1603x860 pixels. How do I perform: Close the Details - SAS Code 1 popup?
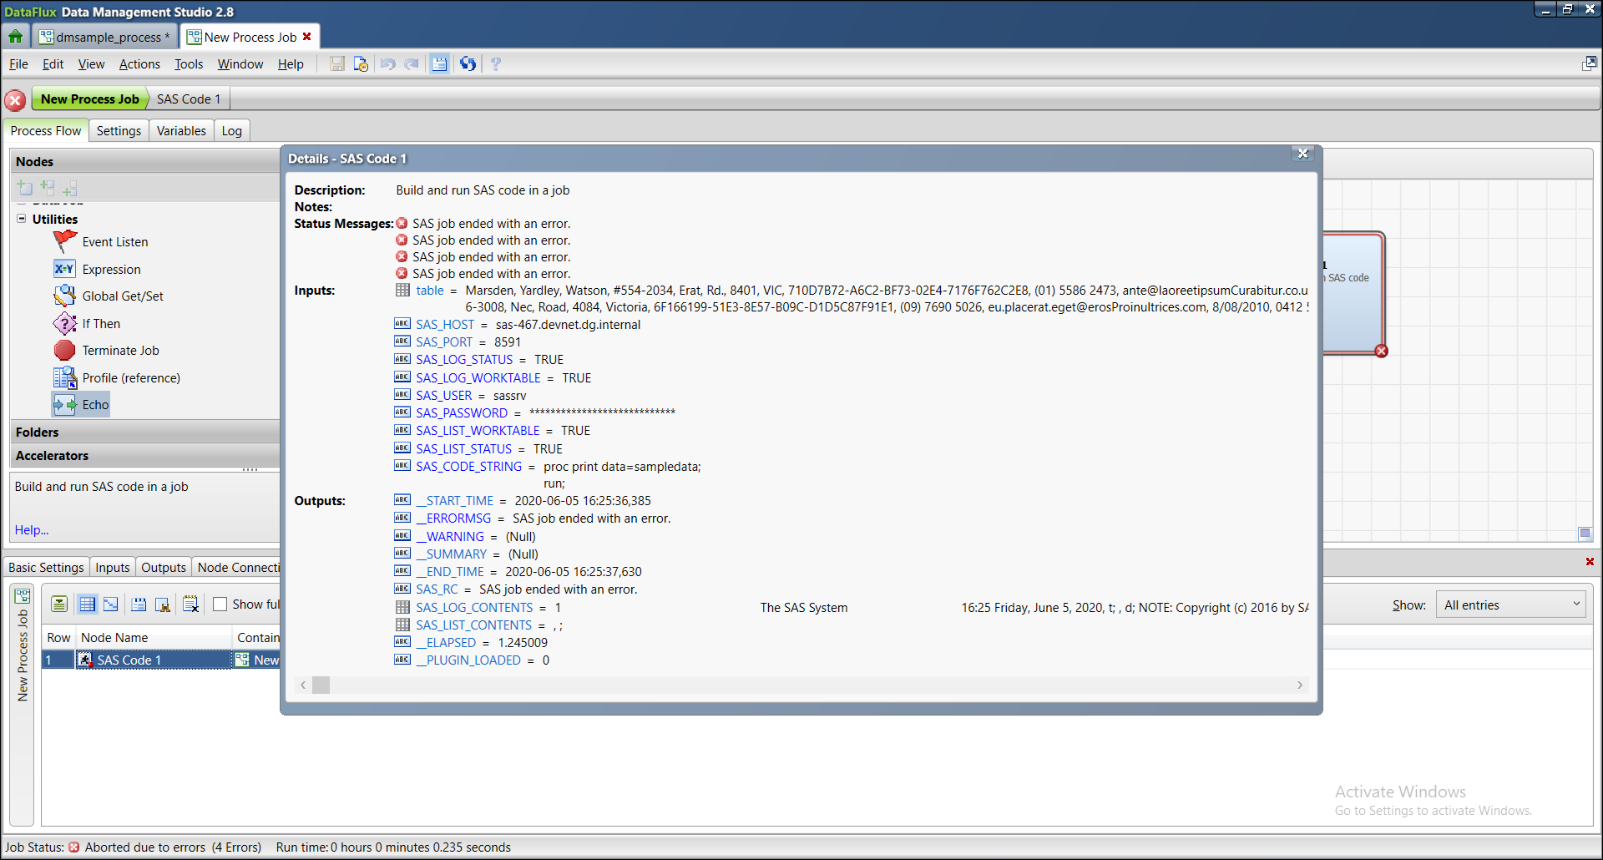pos(1302,154)
